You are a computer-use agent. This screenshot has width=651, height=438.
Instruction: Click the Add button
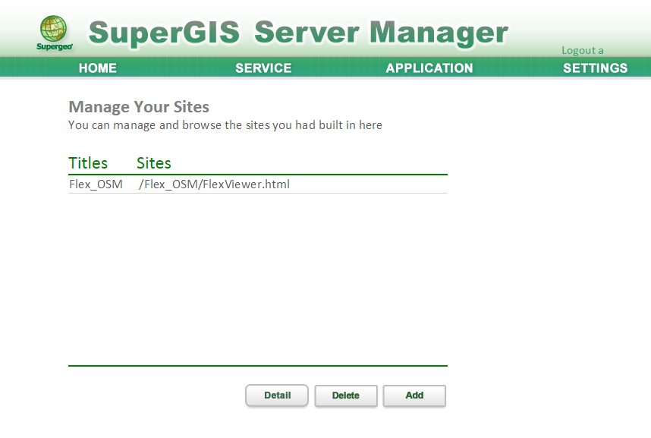click(414, 395)
